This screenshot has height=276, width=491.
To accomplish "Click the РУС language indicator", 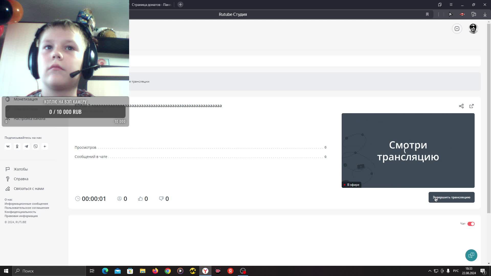I will click(x=456, y=271).
